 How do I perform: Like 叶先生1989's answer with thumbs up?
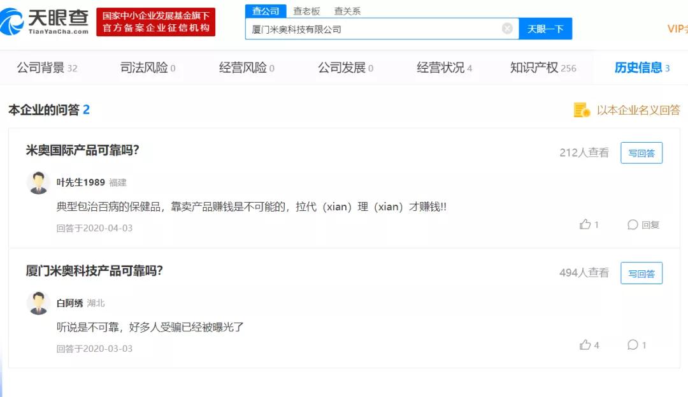click(586, 224)
